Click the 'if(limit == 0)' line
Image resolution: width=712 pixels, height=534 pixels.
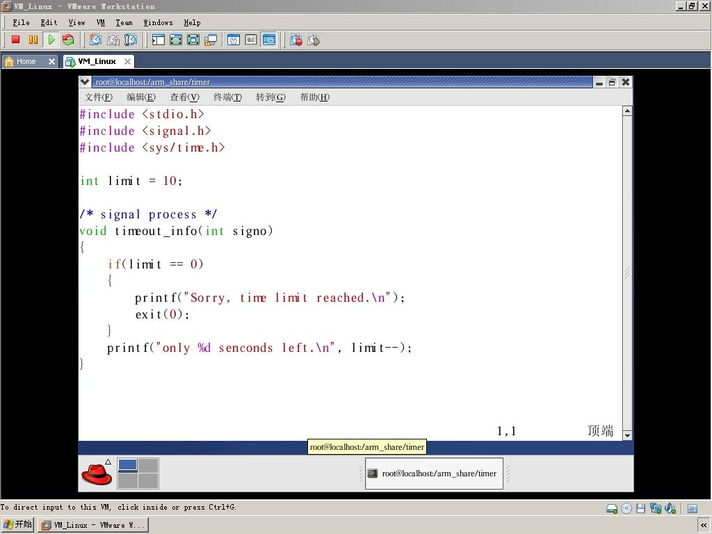pos(156,264)
